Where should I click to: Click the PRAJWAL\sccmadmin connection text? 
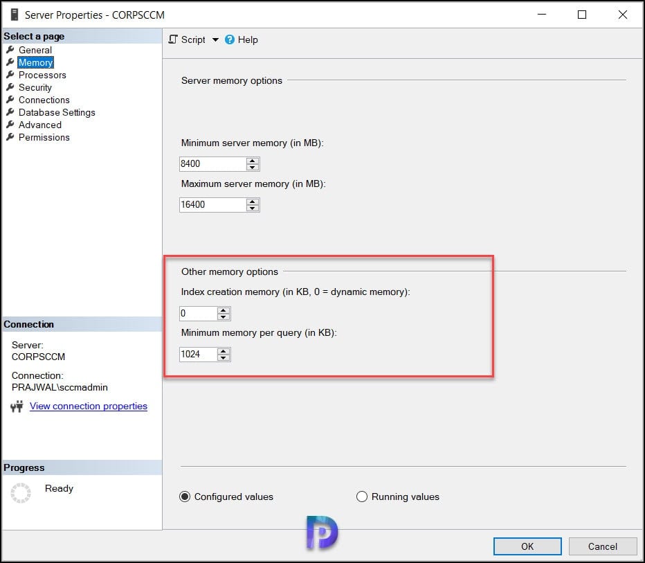(x=60, y=387)
